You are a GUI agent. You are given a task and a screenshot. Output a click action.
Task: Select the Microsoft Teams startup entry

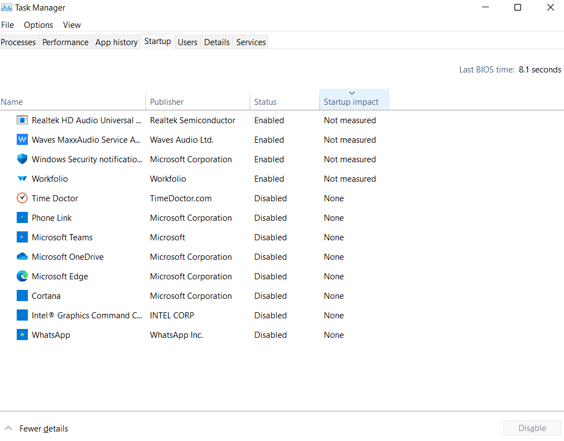[62, 237]
